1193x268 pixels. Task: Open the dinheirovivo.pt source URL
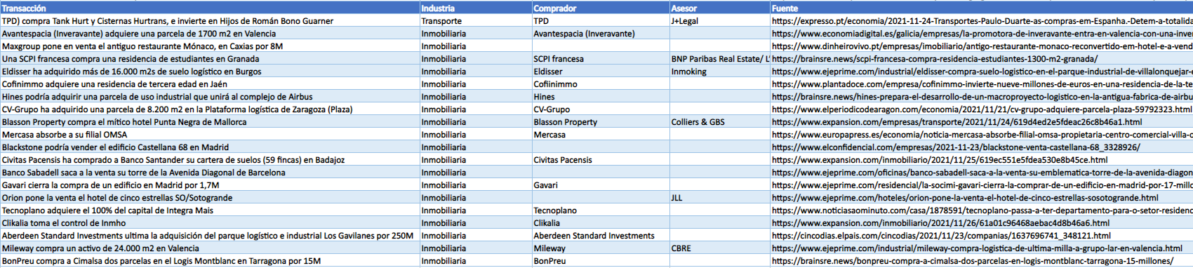click(982, 46)
